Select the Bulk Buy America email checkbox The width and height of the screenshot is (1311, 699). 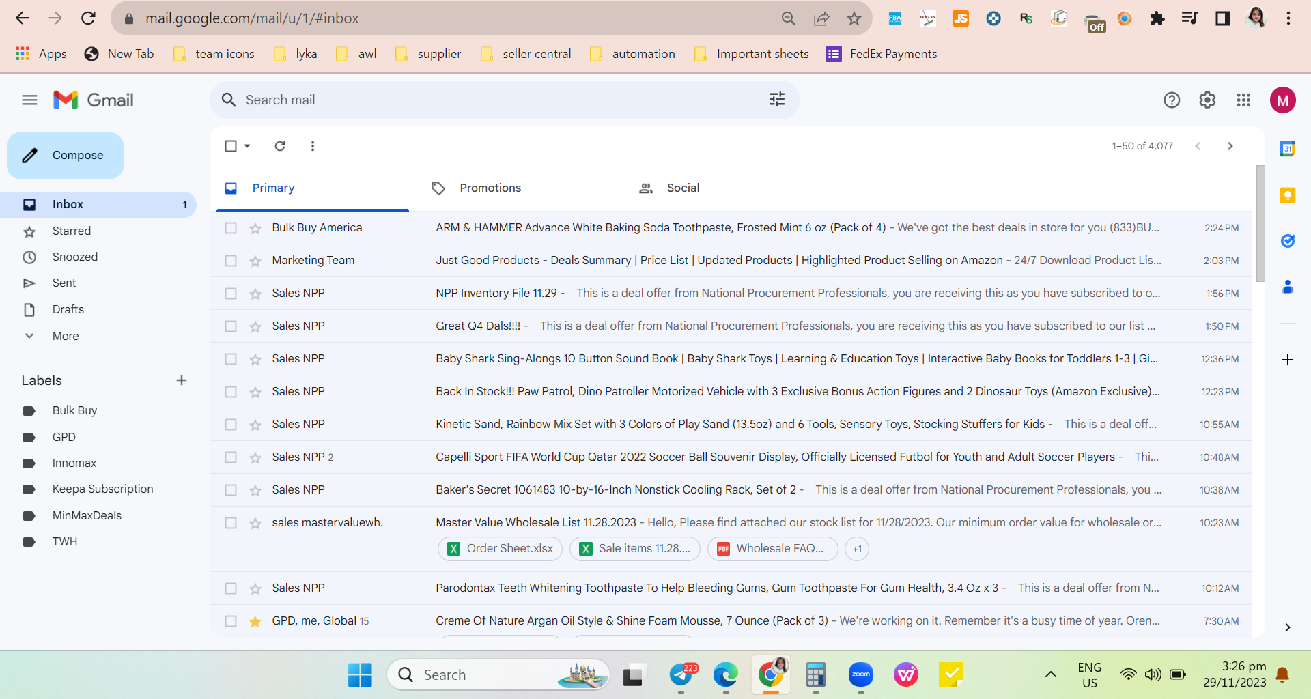click(x=231, y=228)
